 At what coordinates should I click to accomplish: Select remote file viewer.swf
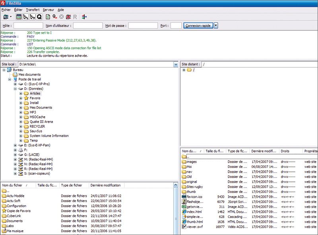pyautogui.click(x=195, y=227)
